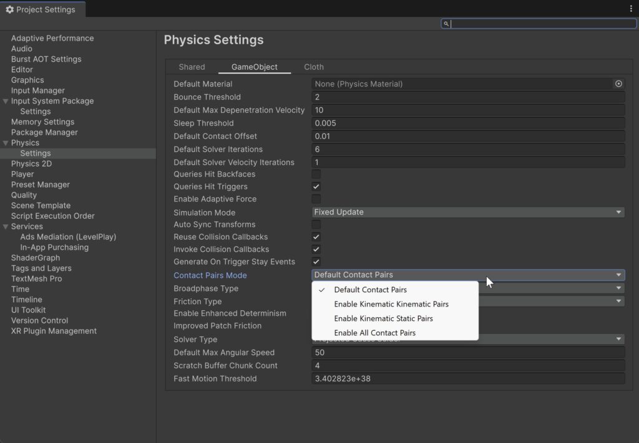Collapse the Services category arrow
639x443 pixels.
[x=6, y=226]
